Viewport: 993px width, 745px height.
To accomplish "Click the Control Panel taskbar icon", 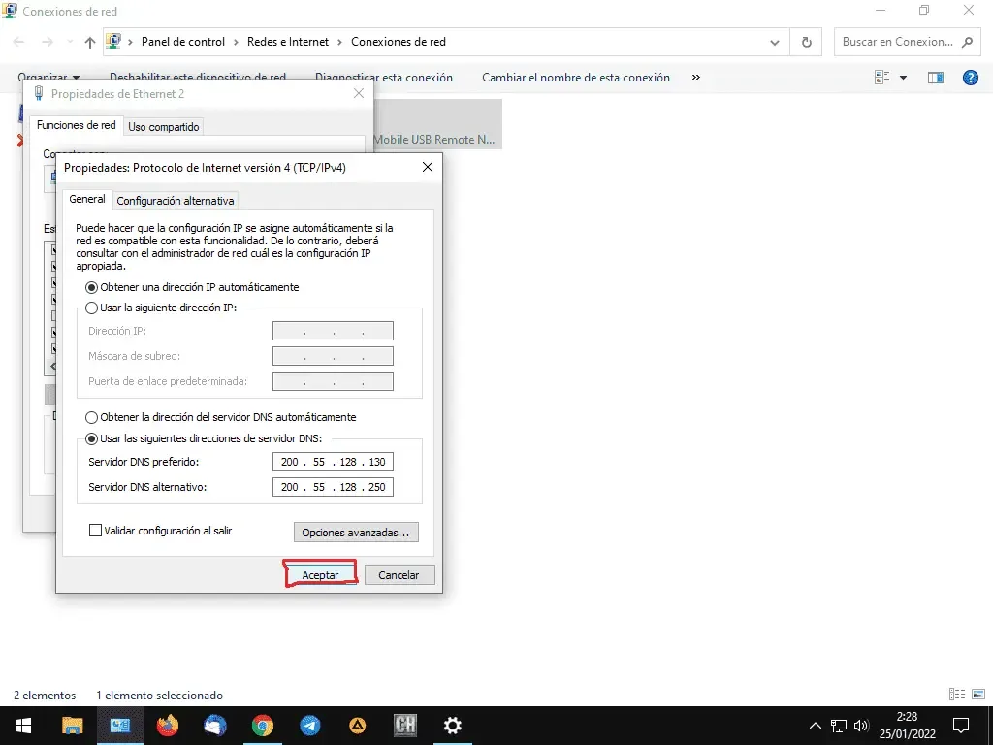I will pos(119,726).
